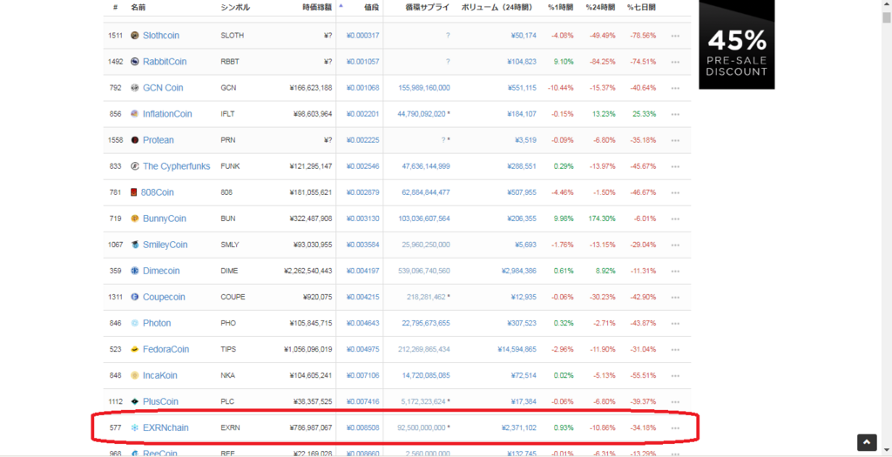Sort by %七日間 column header
This screenshot has width=892, height=457.
point(641,7)
